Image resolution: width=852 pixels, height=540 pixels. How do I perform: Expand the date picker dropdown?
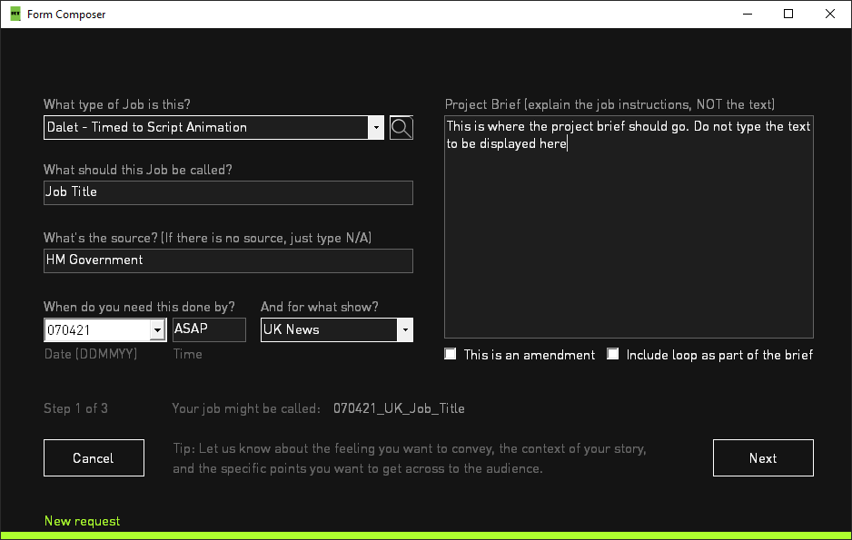pyautogui.click(x=157, y=330)
